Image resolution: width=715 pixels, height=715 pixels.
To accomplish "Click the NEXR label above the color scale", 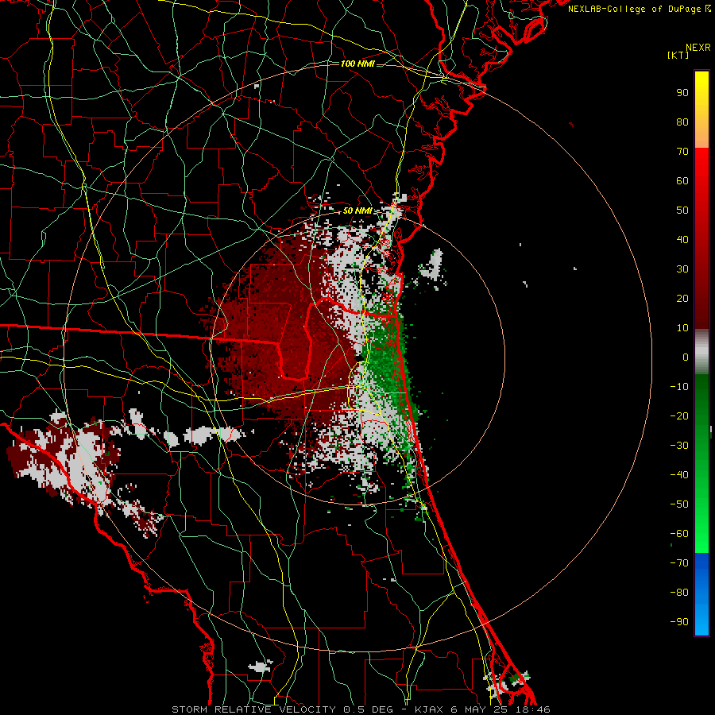I will 698,48.
